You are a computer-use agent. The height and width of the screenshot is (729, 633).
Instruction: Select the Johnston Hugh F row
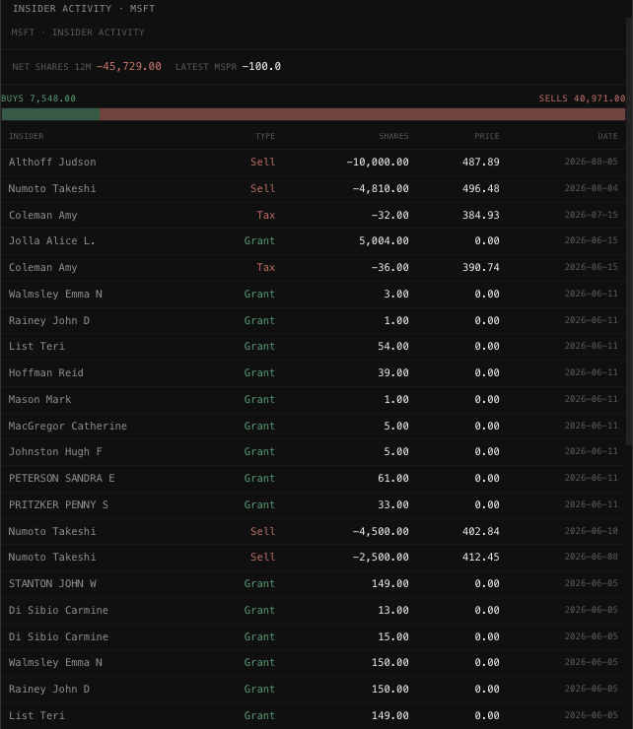pos(314,451)
